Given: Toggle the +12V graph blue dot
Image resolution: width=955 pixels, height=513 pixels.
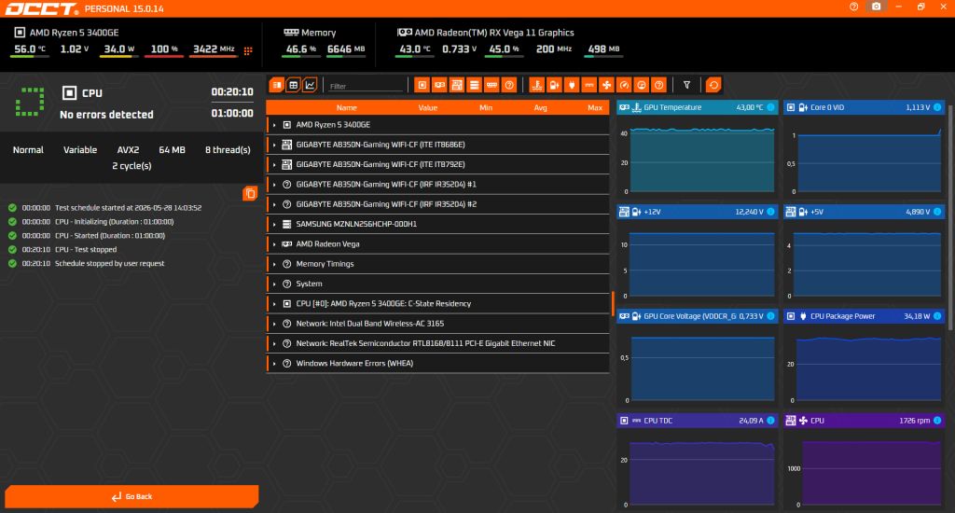Looking at the screenshot, I should (770, 212).
